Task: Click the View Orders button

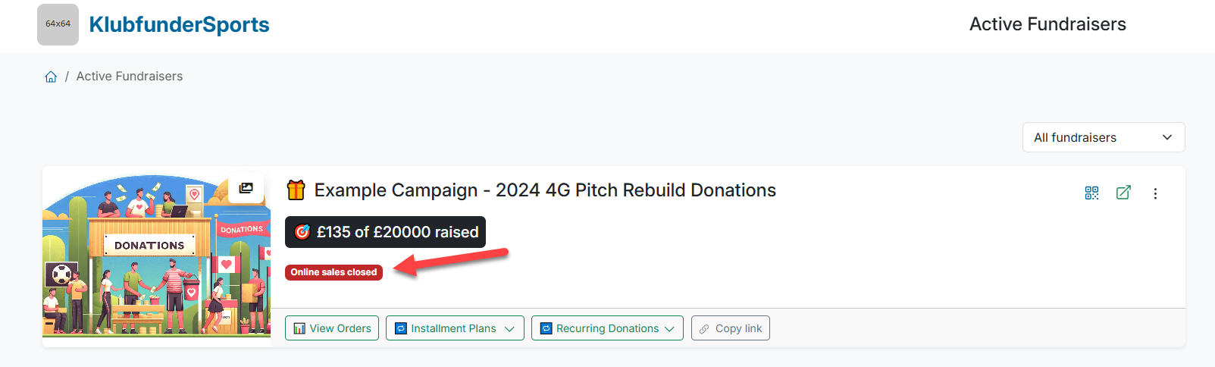Action: [332, 328]
